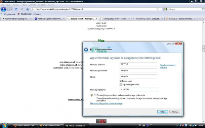Close the Zobacz temat - Konfigur... tab
The image size is (205, 128).
pyautogui.click(x=97, y=19)
